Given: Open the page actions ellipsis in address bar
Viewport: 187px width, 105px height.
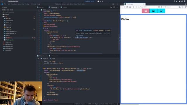Looking at the screenshot, I should click(x=157, y=7).
